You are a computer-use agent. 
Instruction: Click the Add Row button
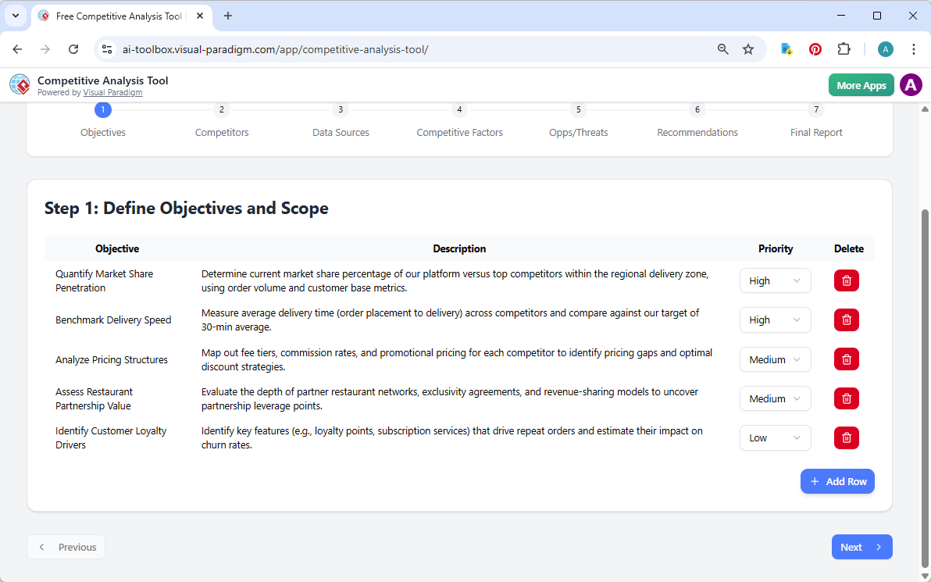(x=837, y=481)
